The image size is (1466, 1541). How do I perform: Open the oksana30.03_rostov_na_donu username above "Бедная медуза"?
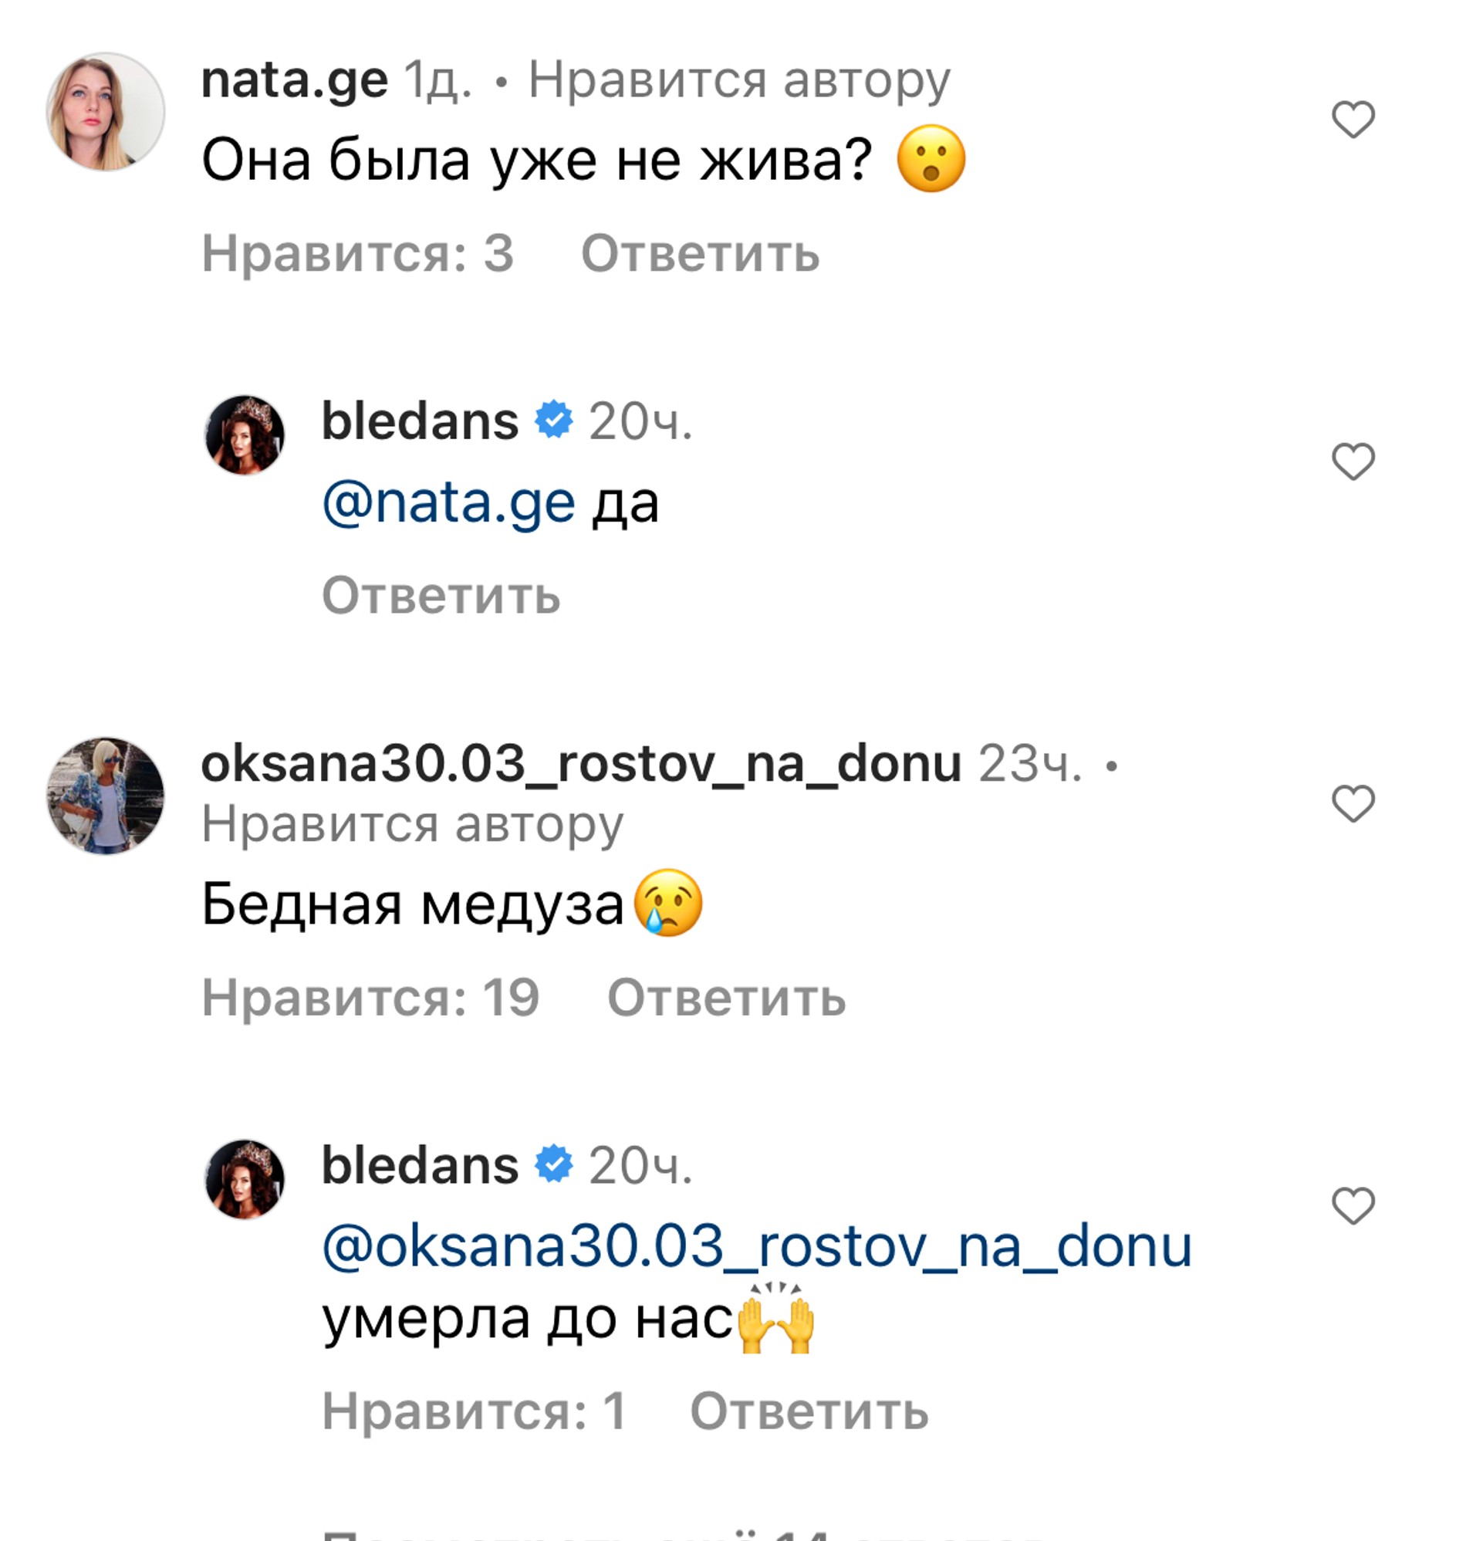(581, 763)
